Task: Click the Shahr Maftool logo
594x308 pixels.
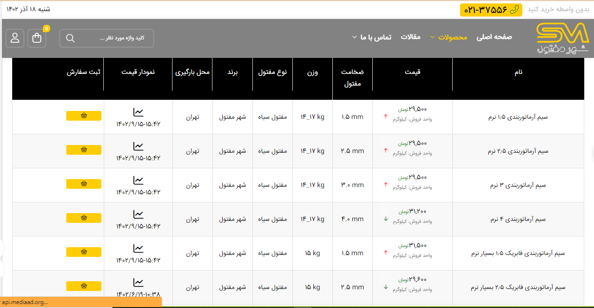Action: click(562, 38)
